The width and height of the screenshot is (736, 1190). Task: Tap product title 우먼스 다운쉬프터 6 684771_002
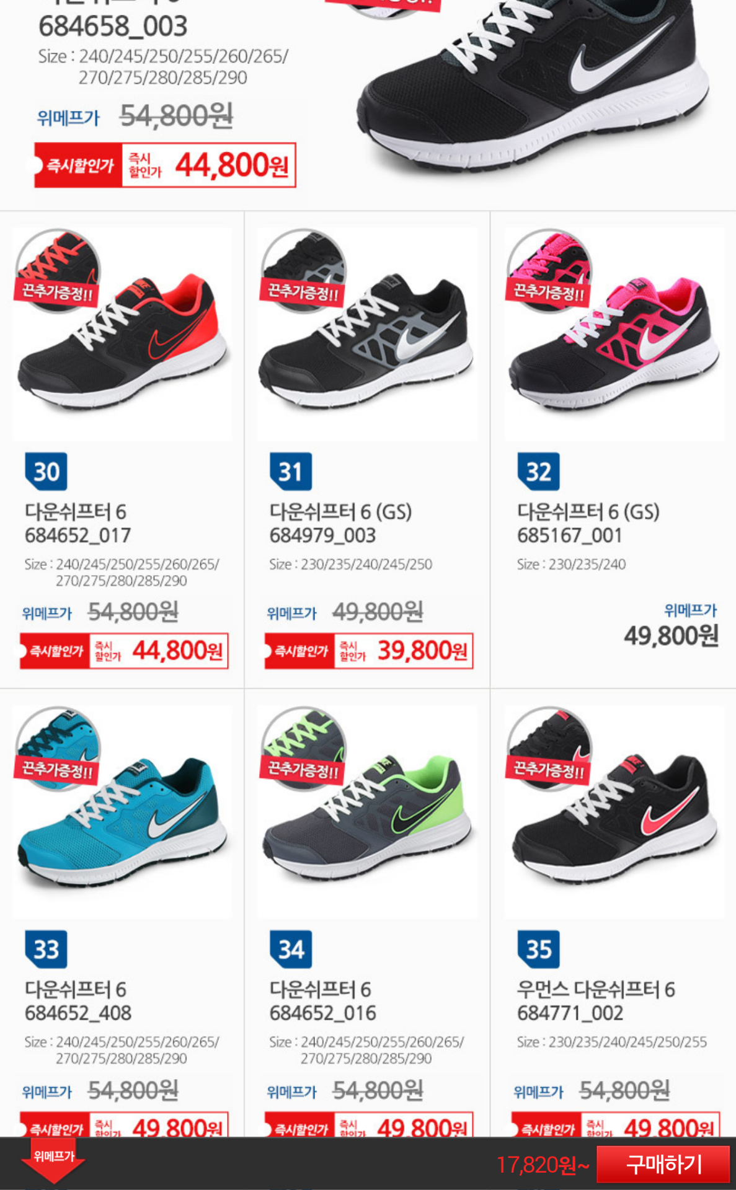pos(596,1001)
